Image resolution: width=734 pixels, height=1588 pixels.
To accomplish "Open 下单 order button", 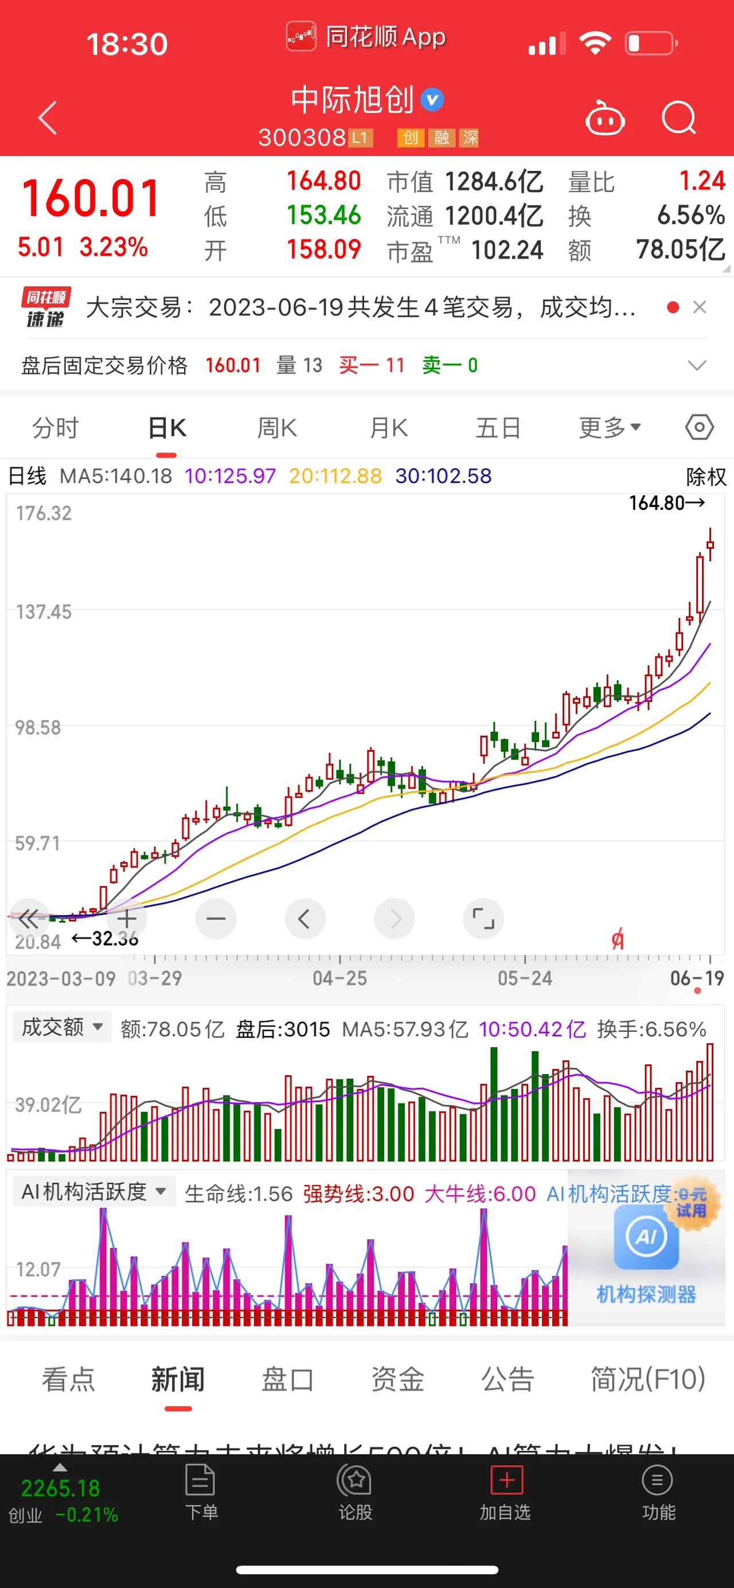I will click(x=201, y=1493).
